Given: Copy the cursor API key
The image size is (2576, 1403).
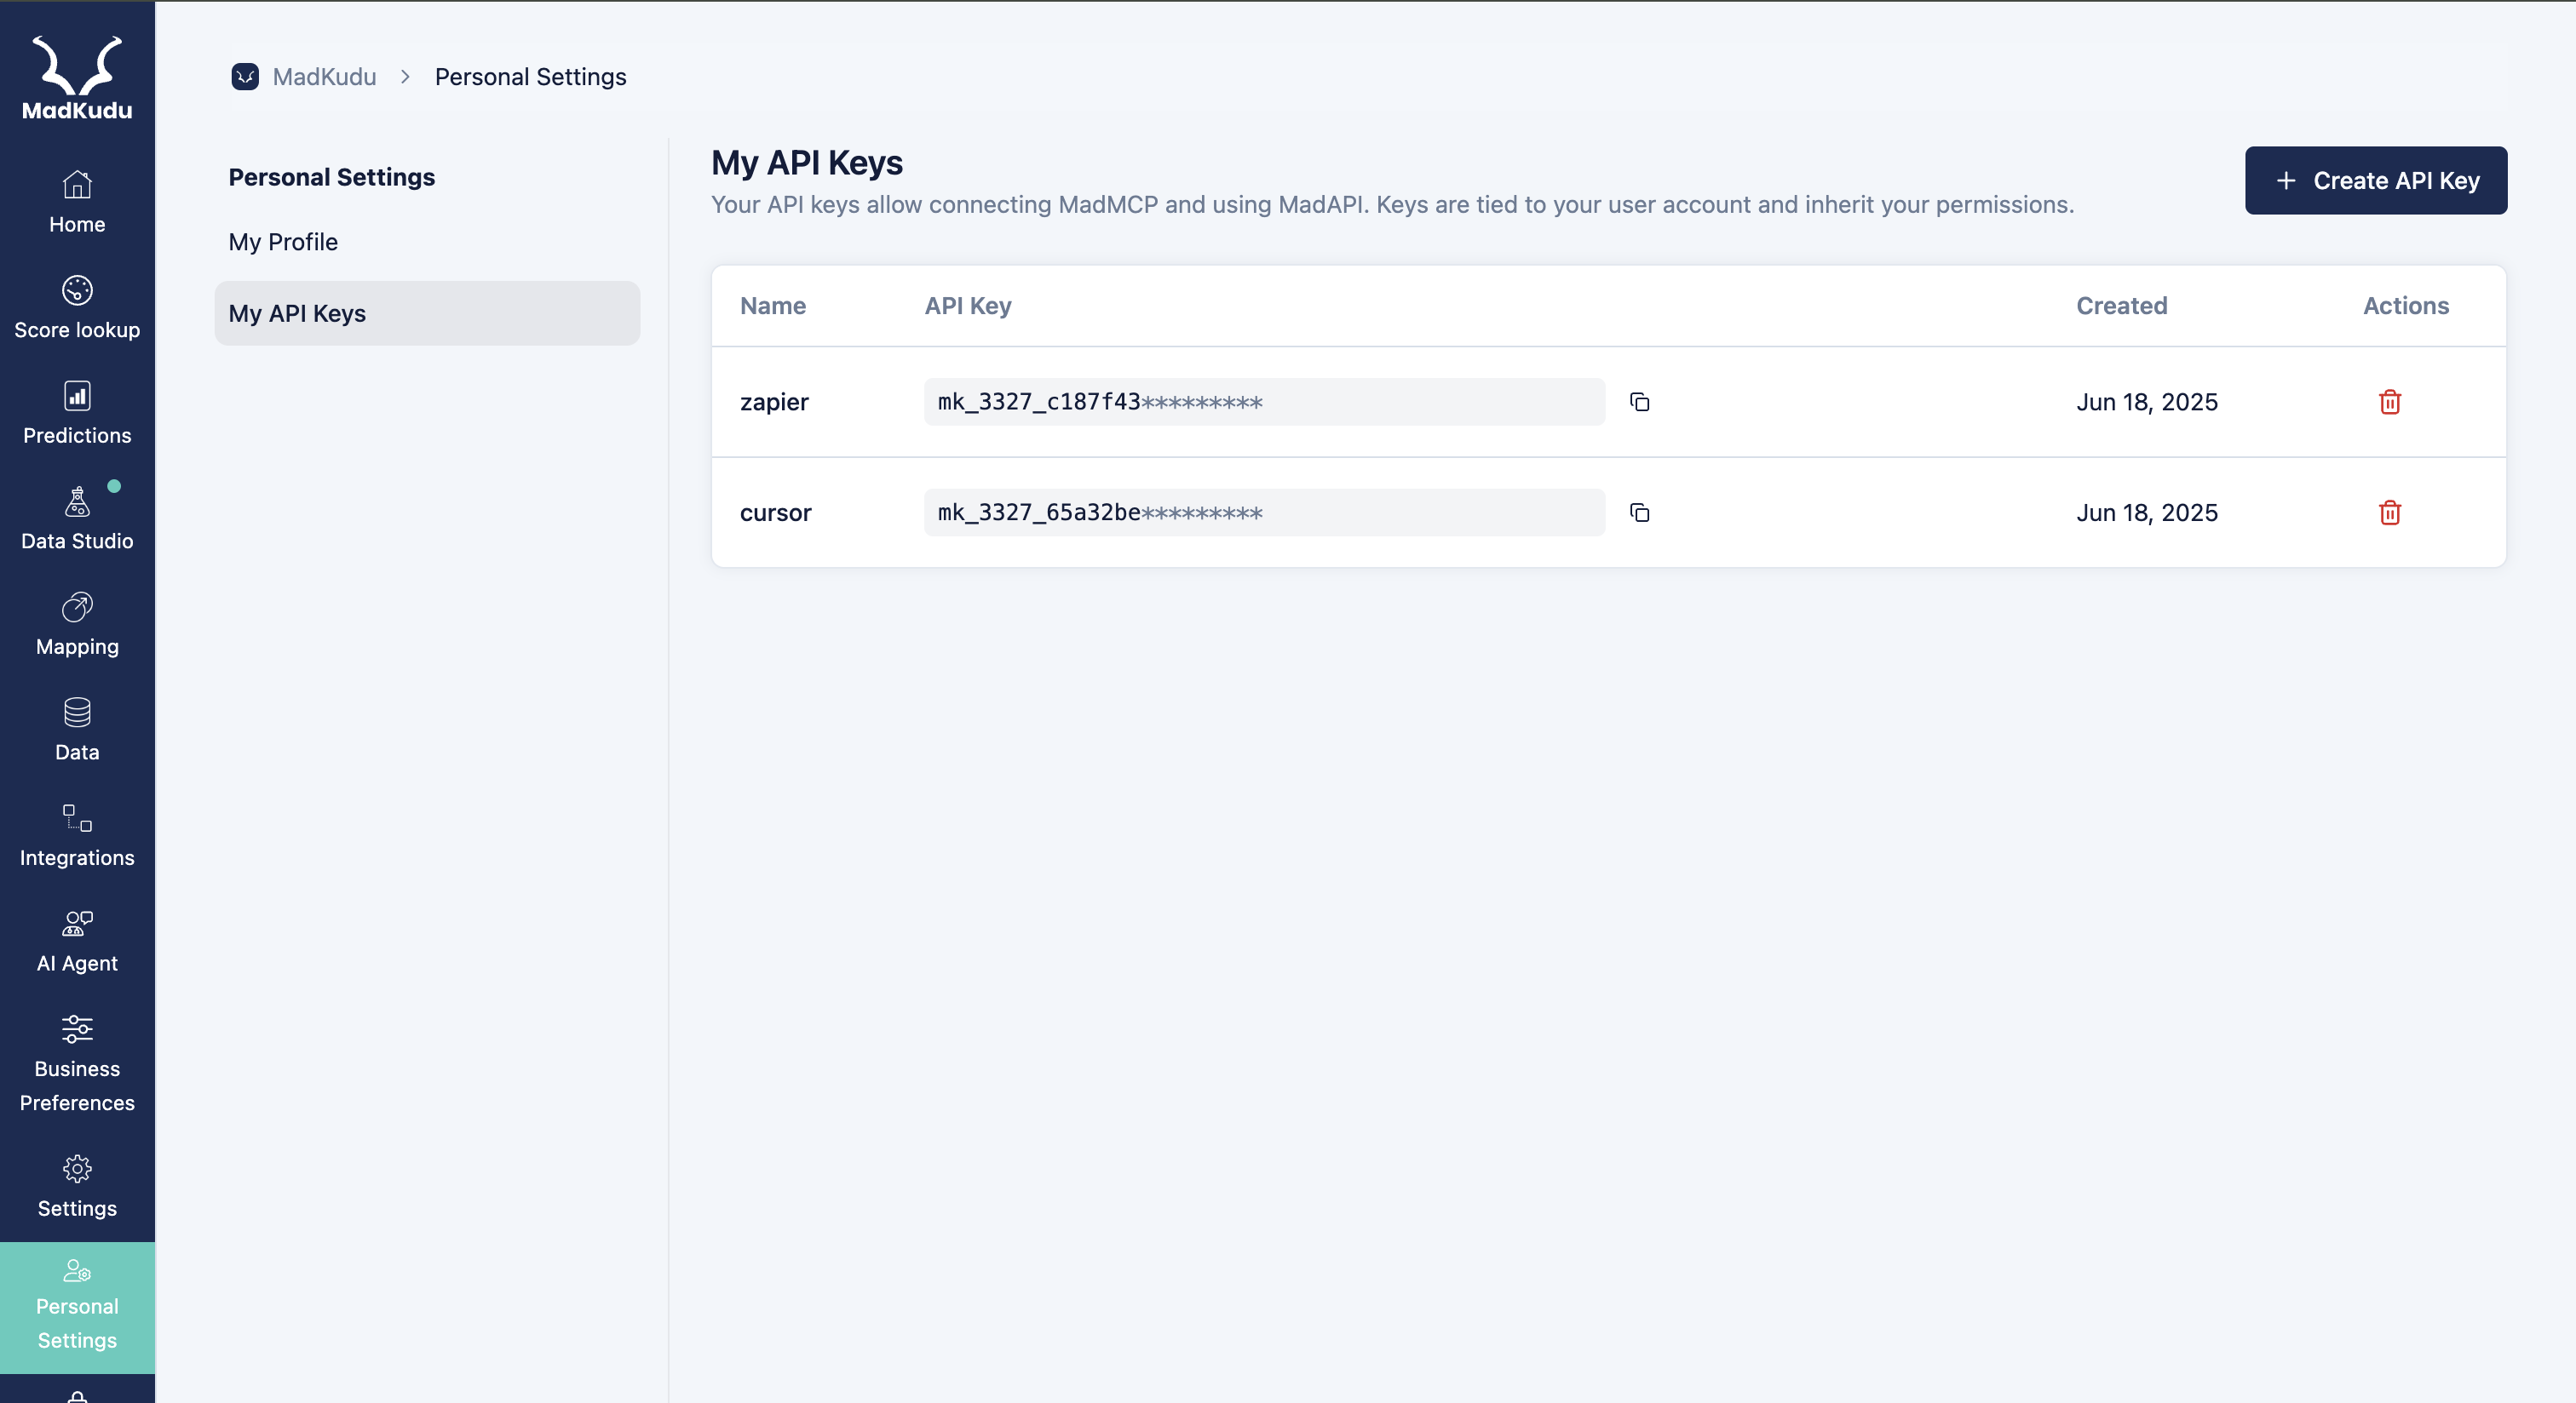Looking at the screenshot, I should (x=1639, y=513).
